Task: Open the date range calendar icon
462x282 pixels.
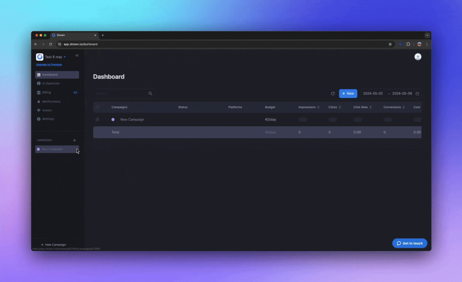Action: tap(417, 94)
